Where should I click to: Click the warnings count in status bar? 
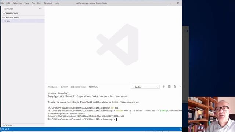(x=7, y=129)
